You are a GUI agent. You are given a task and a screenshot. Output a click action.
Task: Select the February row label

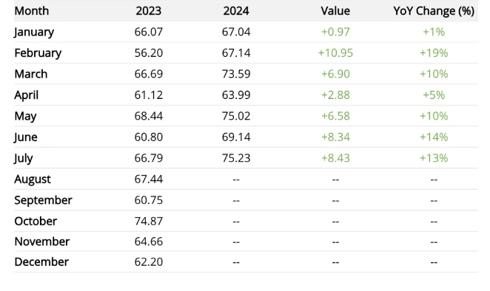(x=38, y=53)
